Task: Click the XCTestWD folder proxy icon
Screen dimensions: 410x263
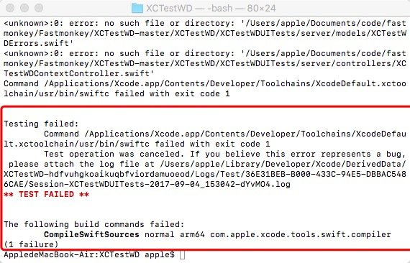Action: pyautogui.click(x=137, y=8)
